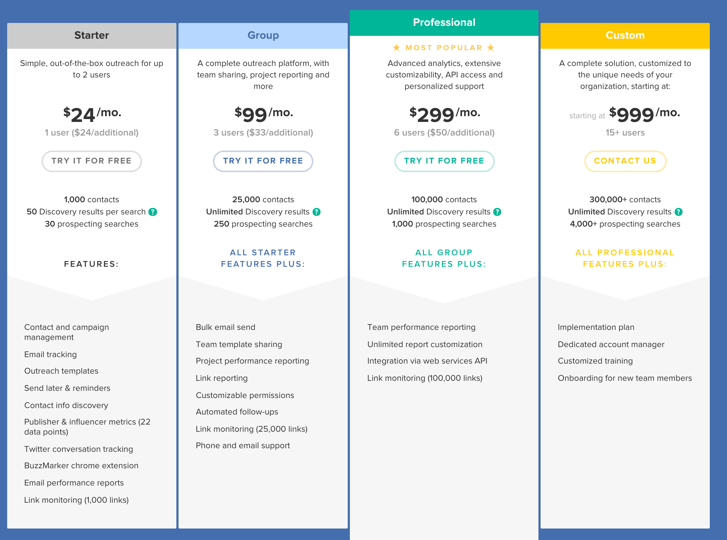Select the Starter plan header
The height and width of the screenshot is (540, 727).
pos(91,35)
